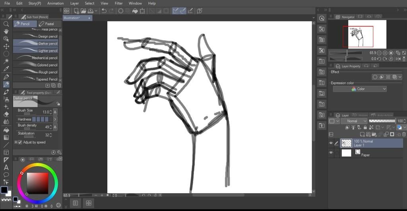Open the Animation menu
Viewport: 407px width, 211px height.
[x=56, y=3]
